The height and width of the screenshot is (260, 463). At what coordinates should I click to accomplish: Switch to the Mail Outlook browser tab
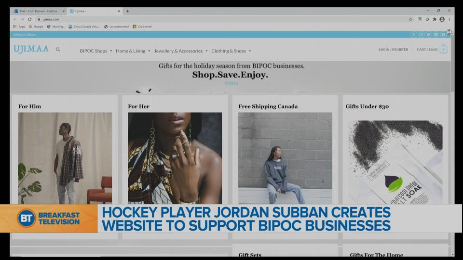point(39,11)
